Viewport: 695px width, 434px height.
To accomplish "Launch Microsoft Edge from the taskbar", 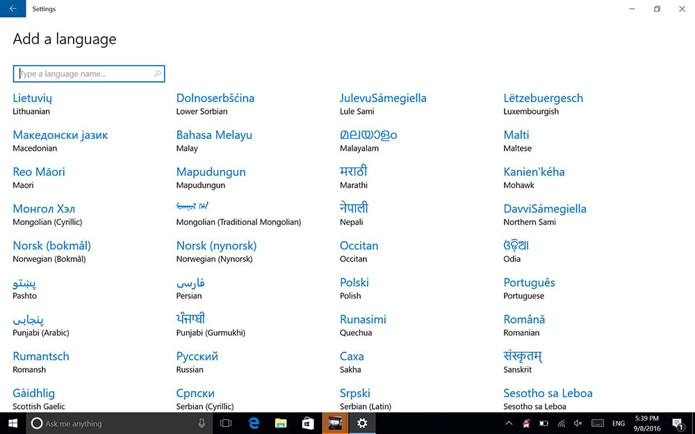I will pos(254,423).
